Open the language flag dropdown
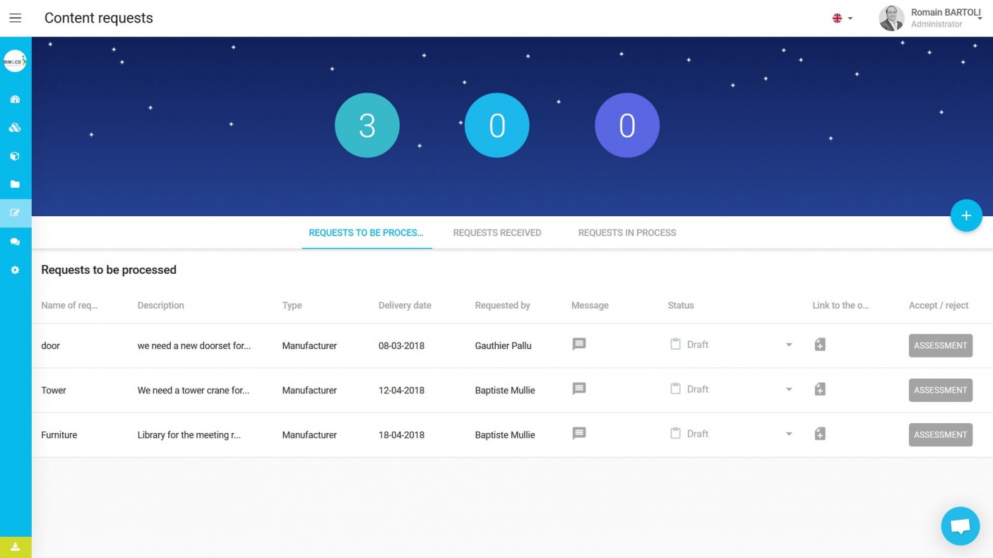The width and height of the screenshot is (993, 558). click(x=842, y=19)
